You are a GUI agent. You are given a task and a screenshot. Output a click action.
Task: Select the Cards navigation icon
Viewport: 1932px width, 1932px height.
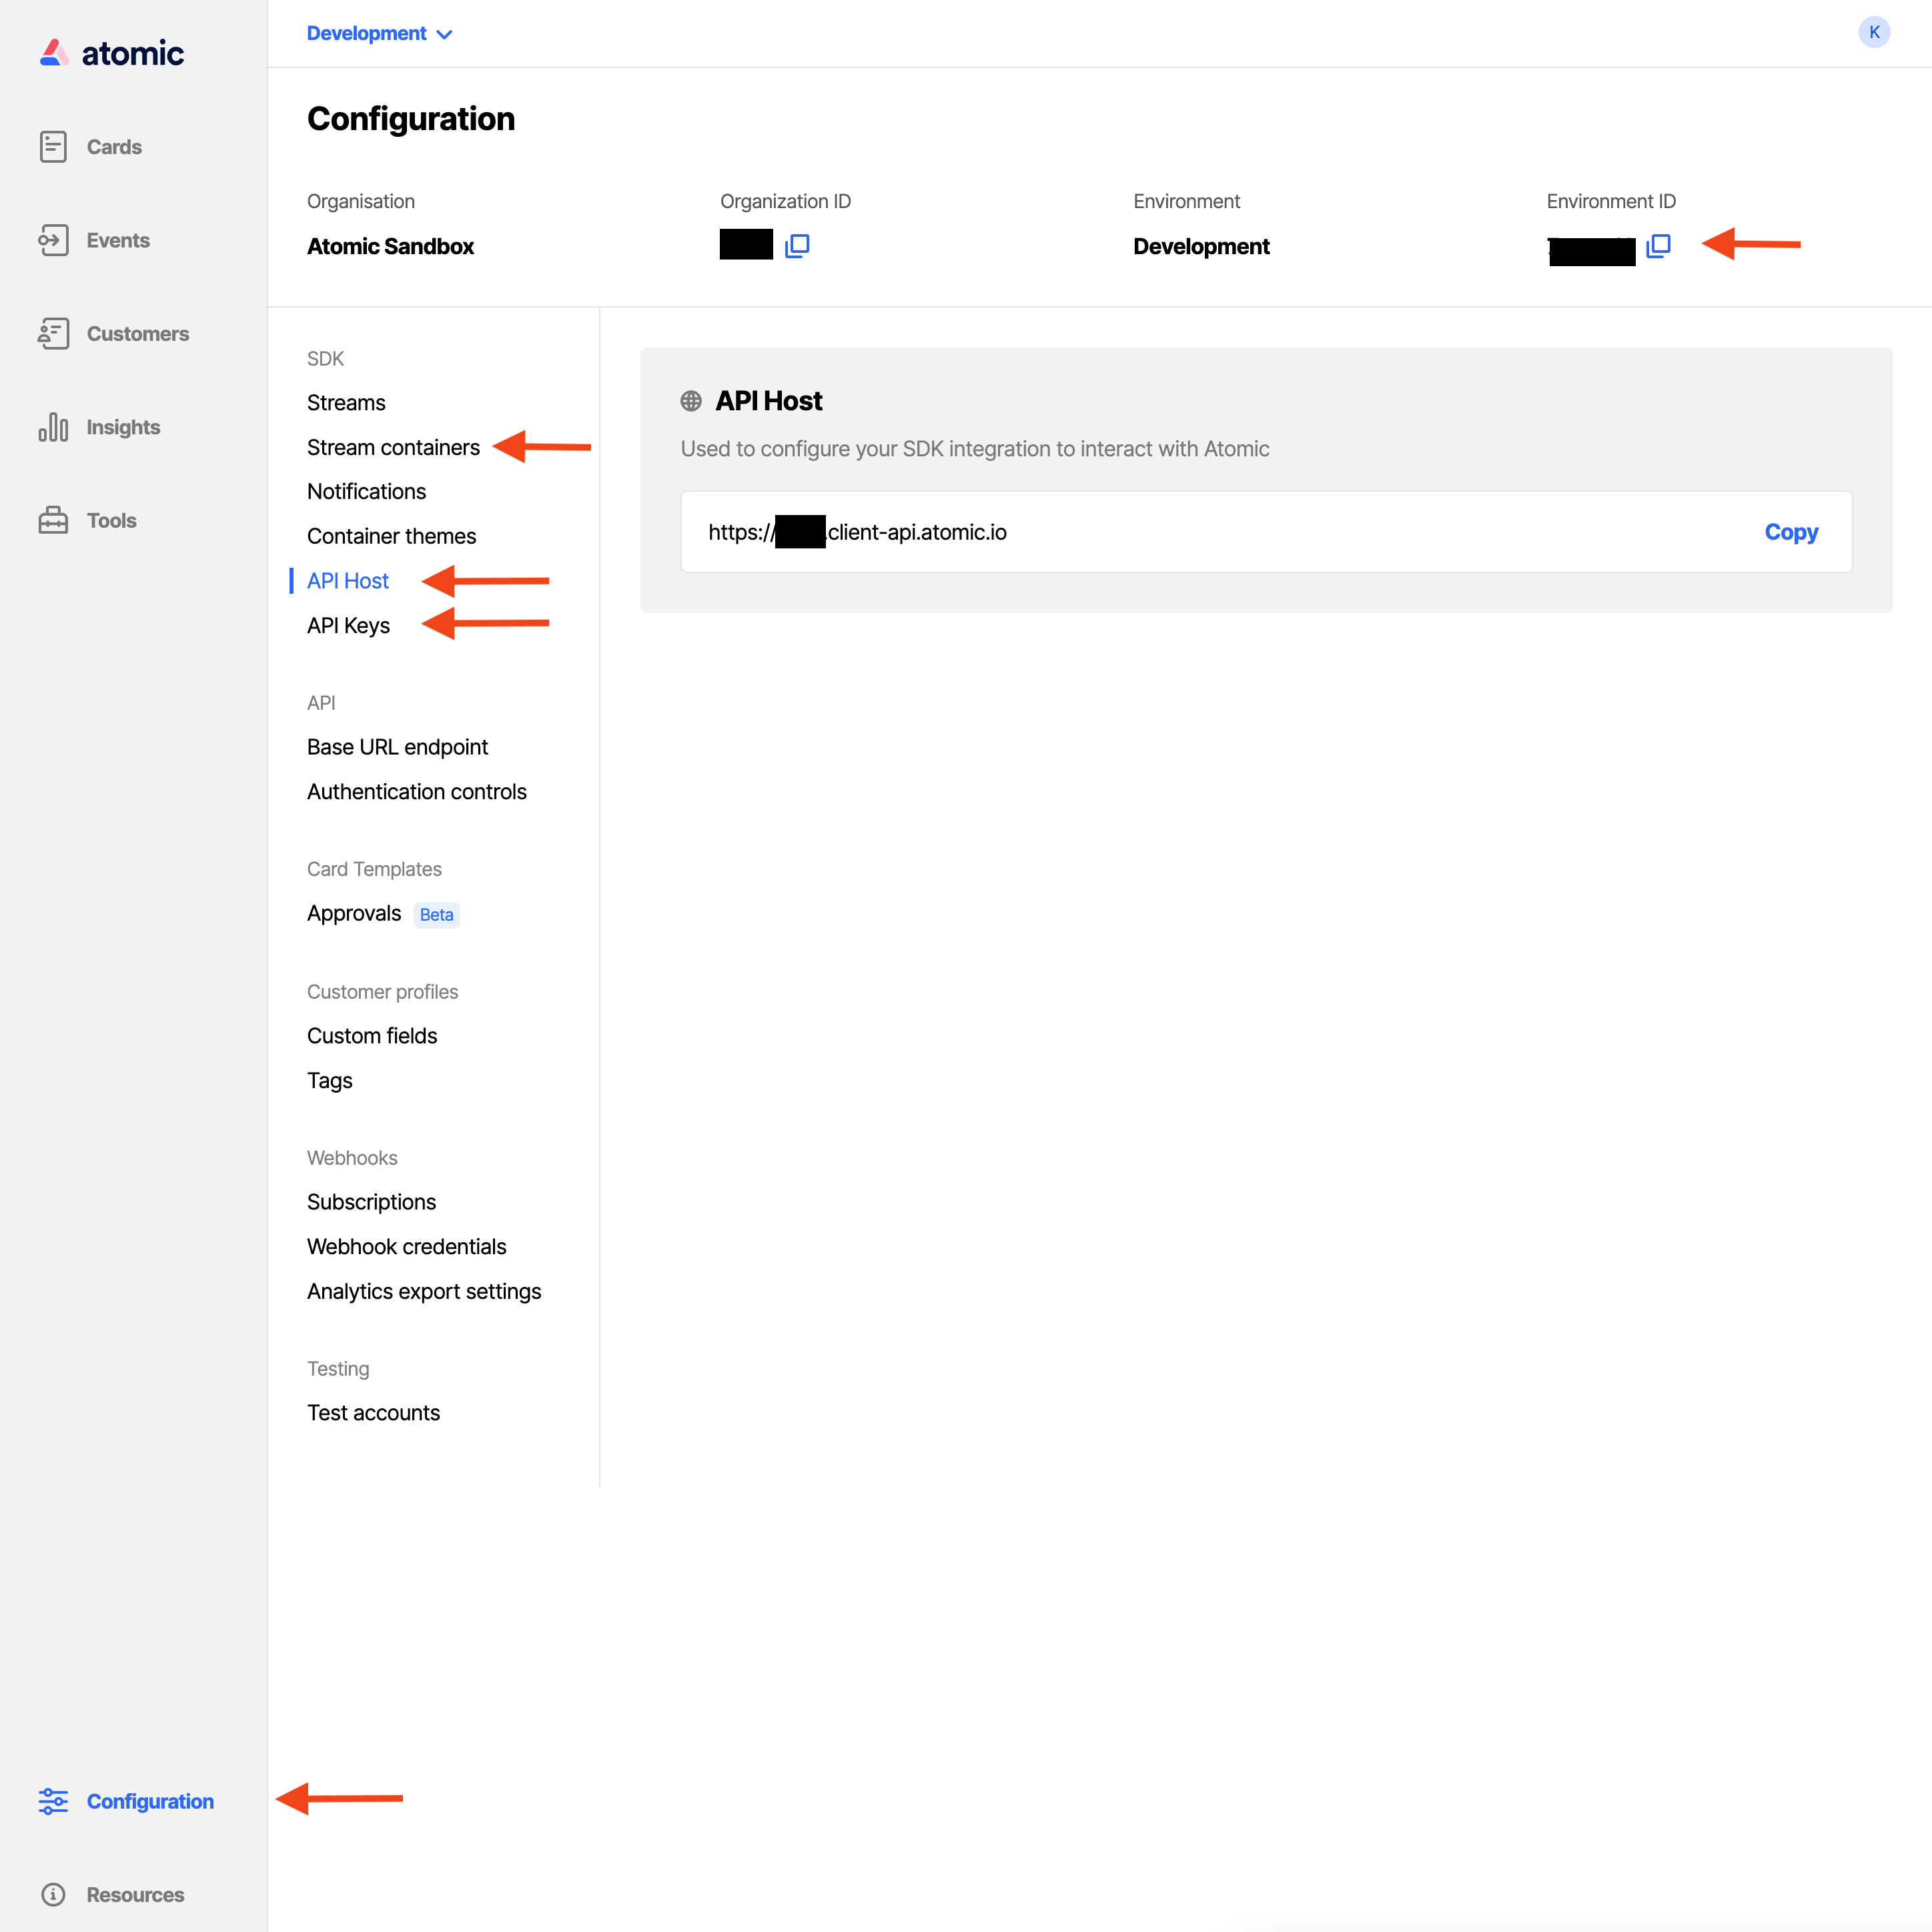53,147
